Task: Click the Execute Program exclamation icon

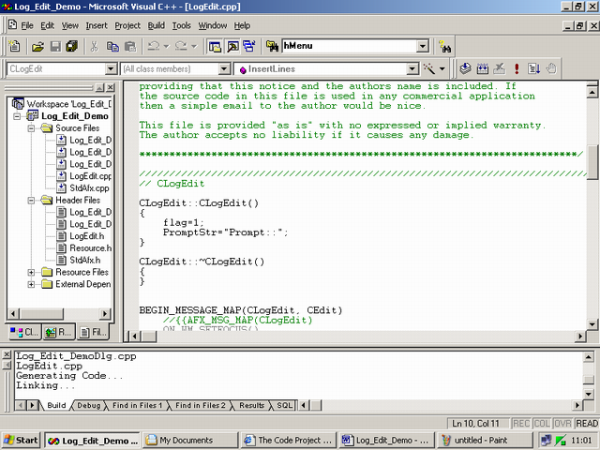Action: 517,68
